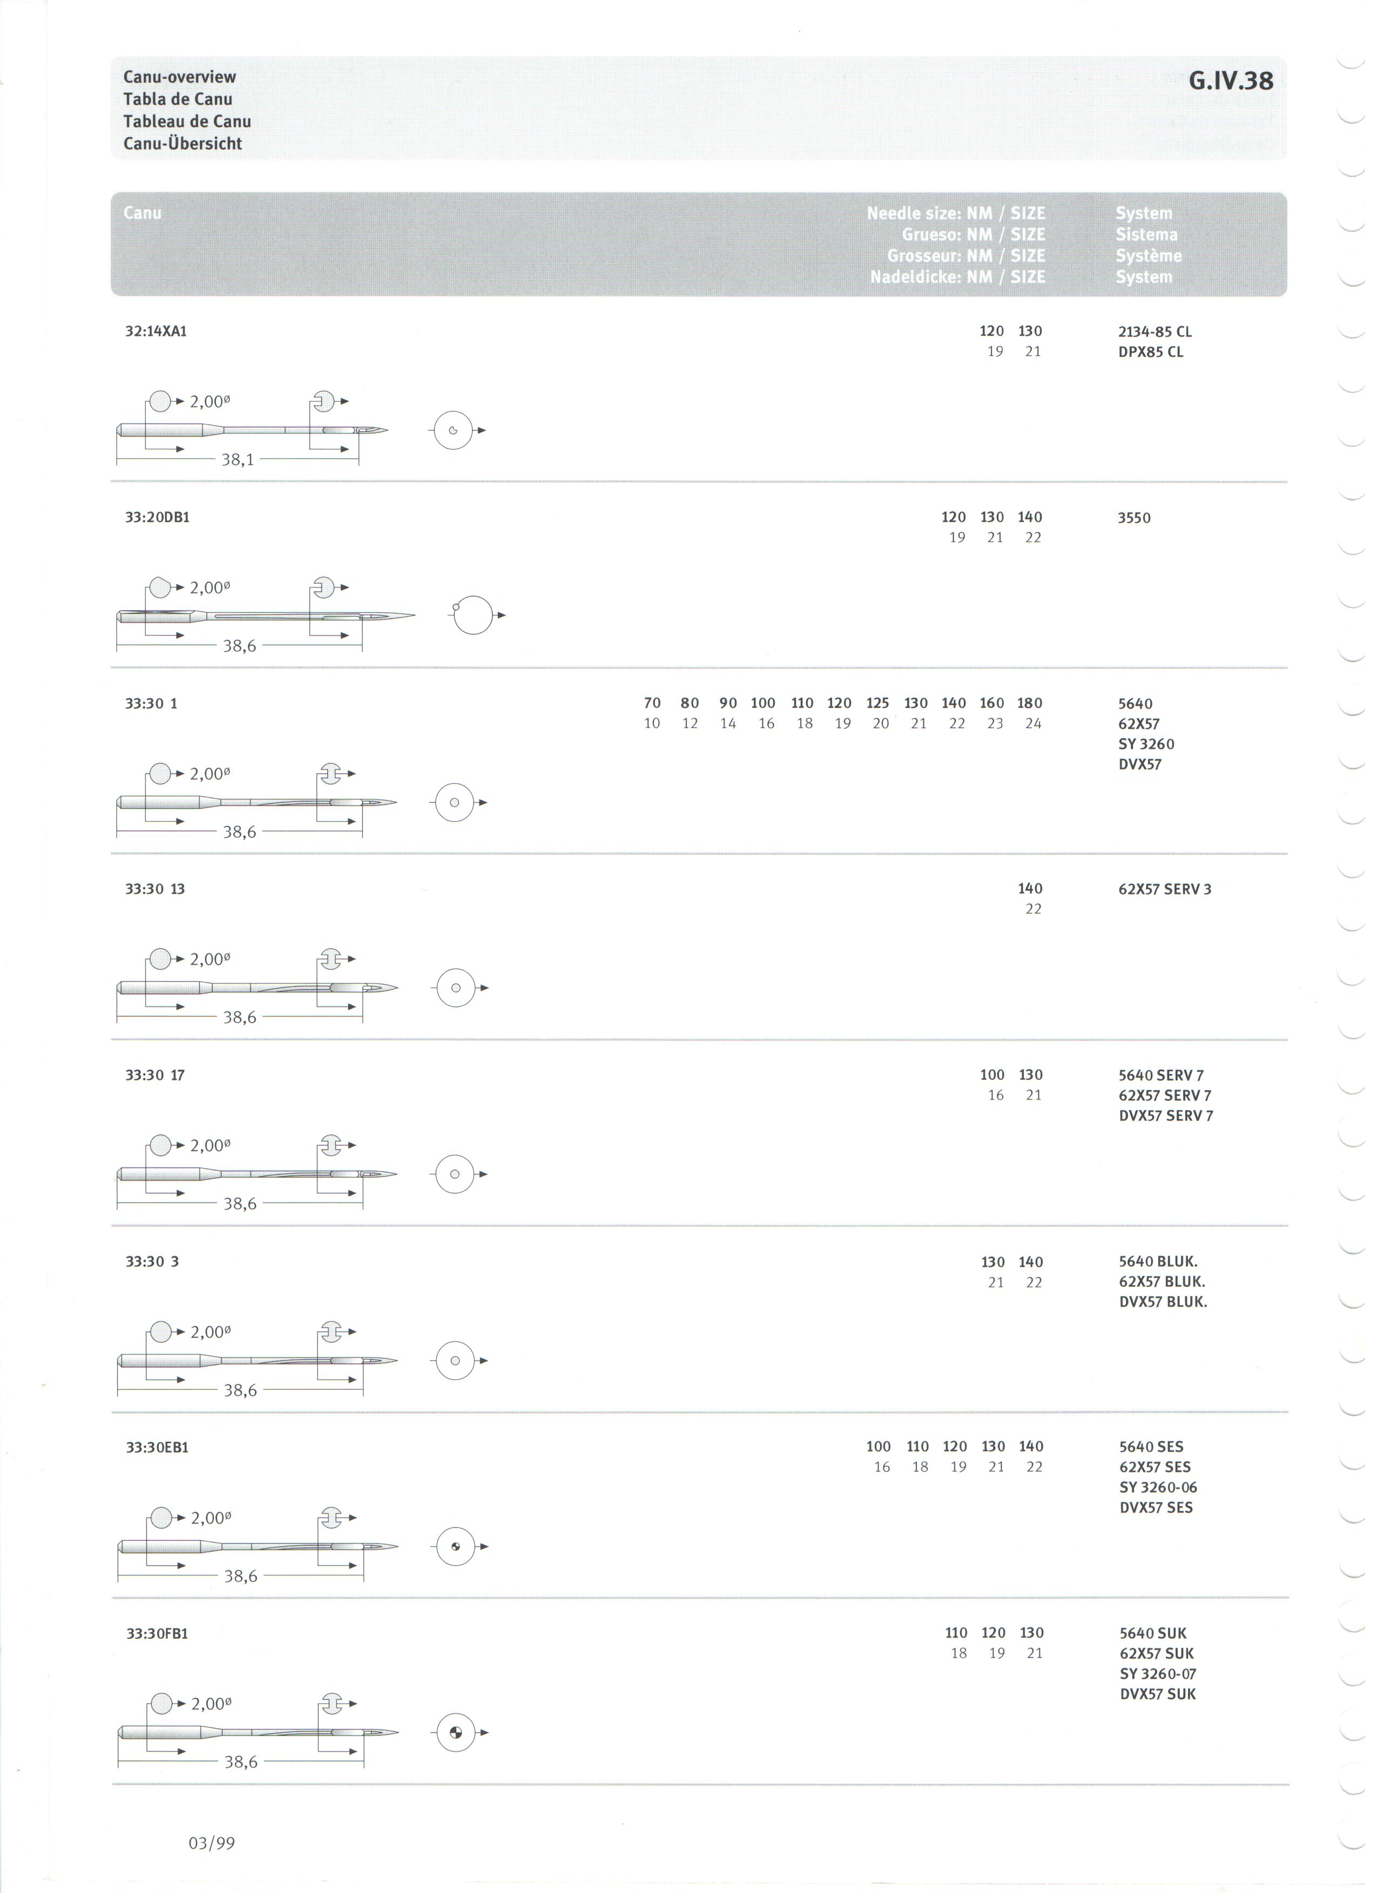Click the quartered ball point icon for 33:30FB1
Screen dimensions: 1377x1893
456,1733
